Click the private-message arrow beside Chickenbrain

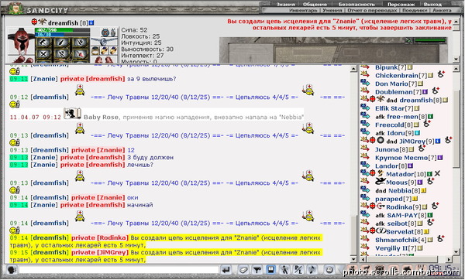(x=365, y=75)
